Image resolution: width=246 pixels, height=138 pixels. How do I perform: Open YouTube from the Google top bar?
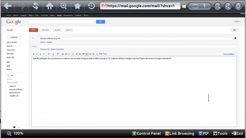(x=44, y=15)
